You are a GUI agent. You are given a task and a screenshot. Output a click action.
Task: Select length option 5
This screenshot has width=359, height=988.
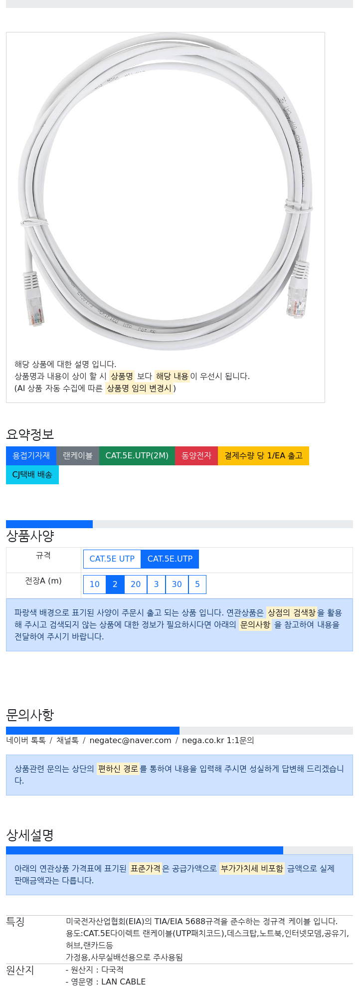(197, 585)
